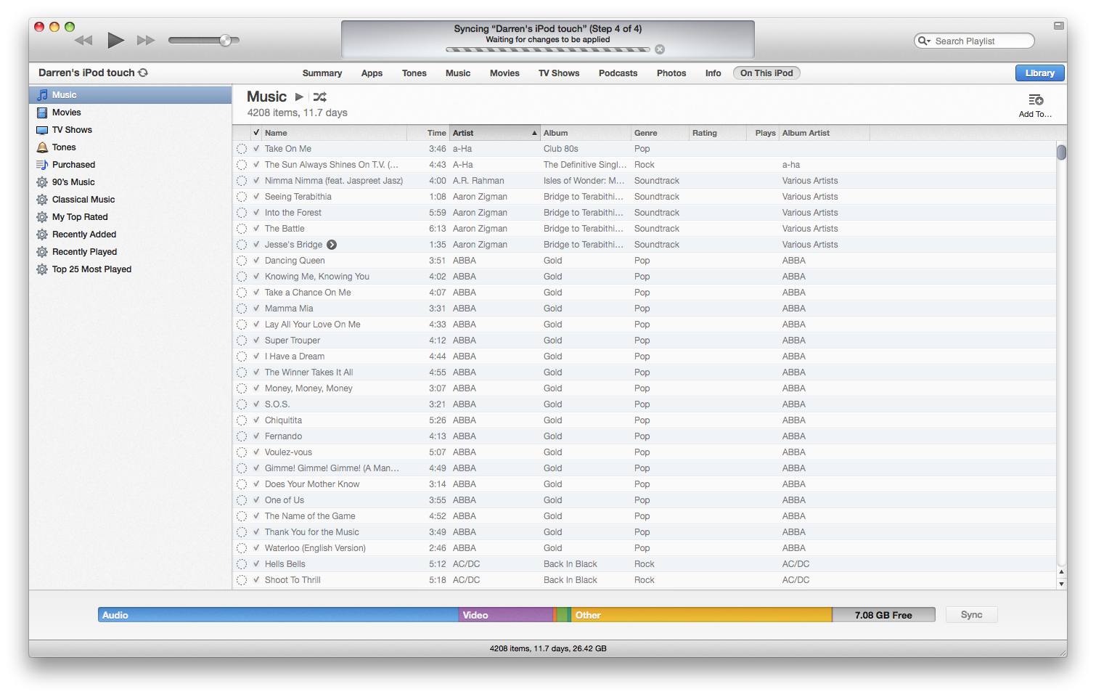This screenshot has height=697, width=1096.
Task: Uncheck the Fernando checkbox
Action: click(x=256, y=436)
